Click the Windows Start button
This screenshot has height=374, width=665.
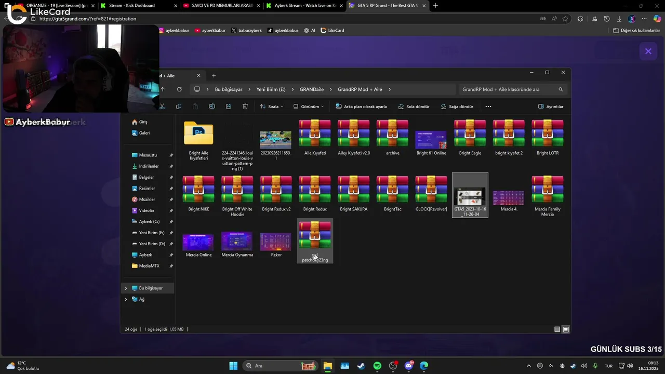(x=233, y=366)
